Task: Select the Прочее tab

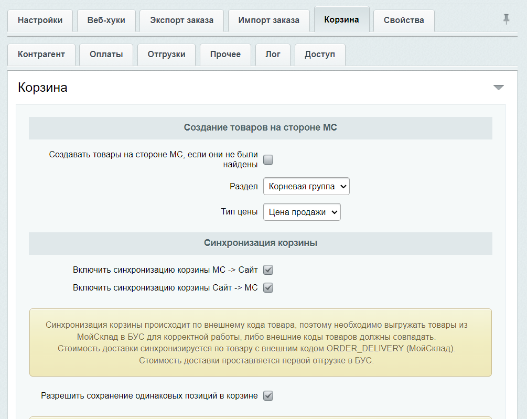Action: coord(225,54)
